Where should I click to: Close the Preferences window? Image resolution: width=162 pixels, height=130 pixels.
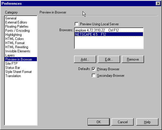tap(158, 4)
